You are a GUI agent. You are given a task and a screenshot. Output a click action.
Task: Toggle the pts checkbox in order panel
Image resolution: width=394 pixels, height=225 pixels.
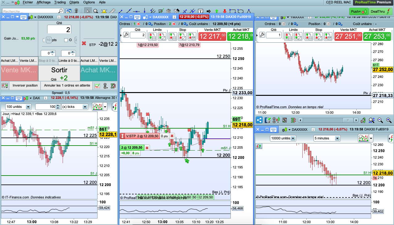coord(44,40)
